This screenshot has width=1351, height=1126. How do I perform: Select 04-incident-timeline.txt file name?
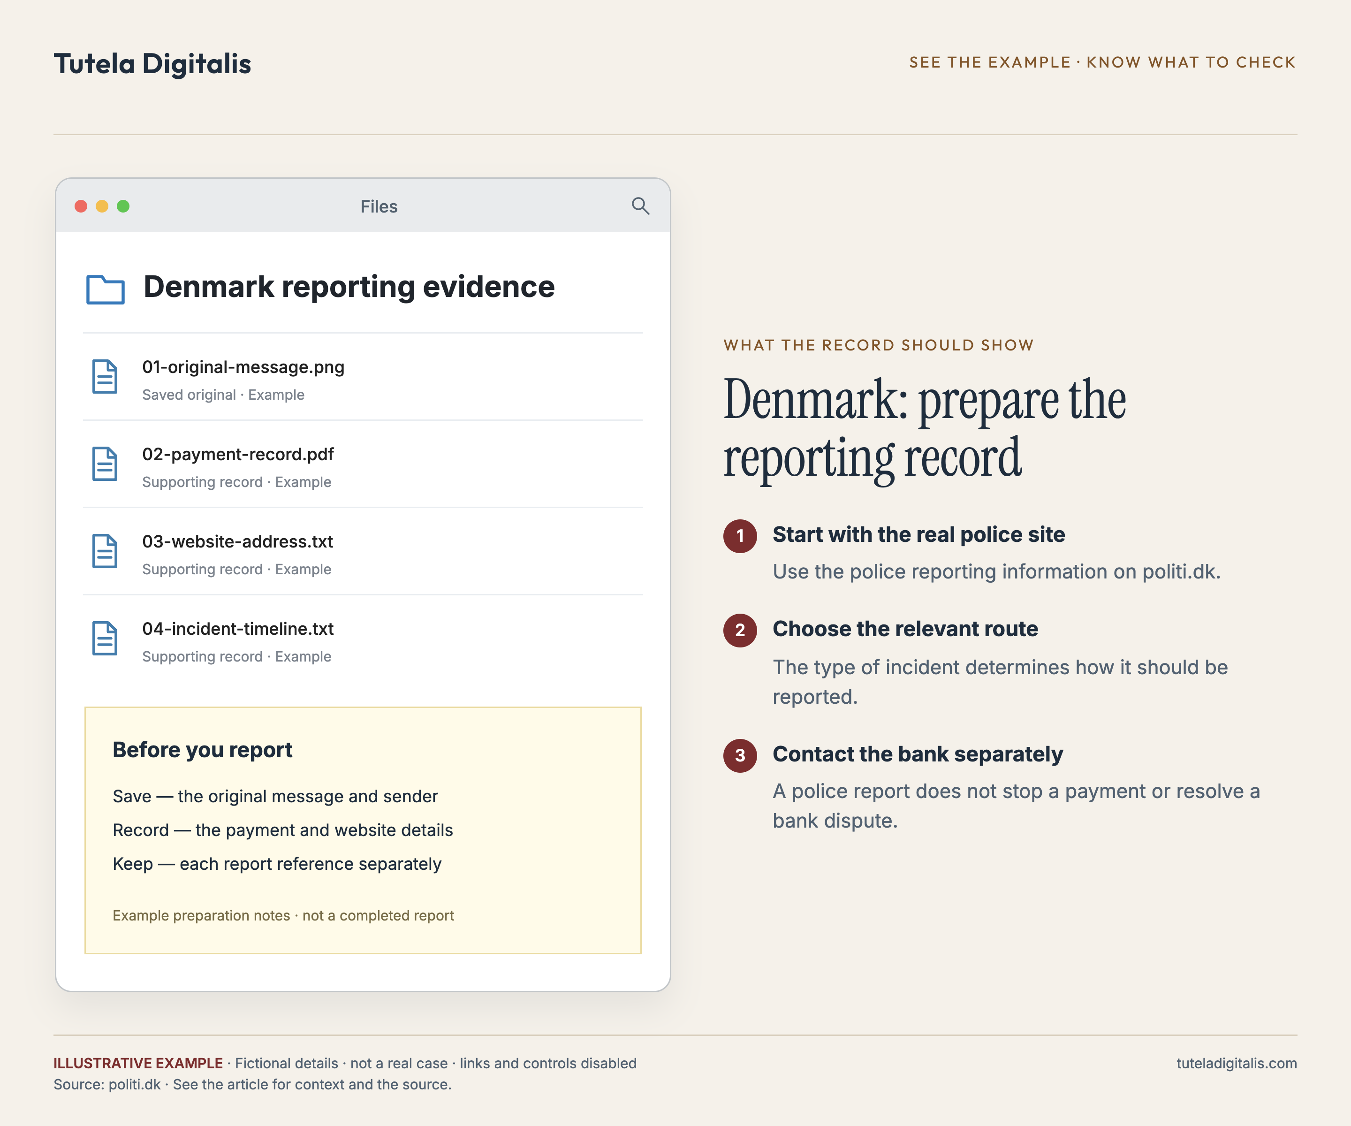[238, 629]
